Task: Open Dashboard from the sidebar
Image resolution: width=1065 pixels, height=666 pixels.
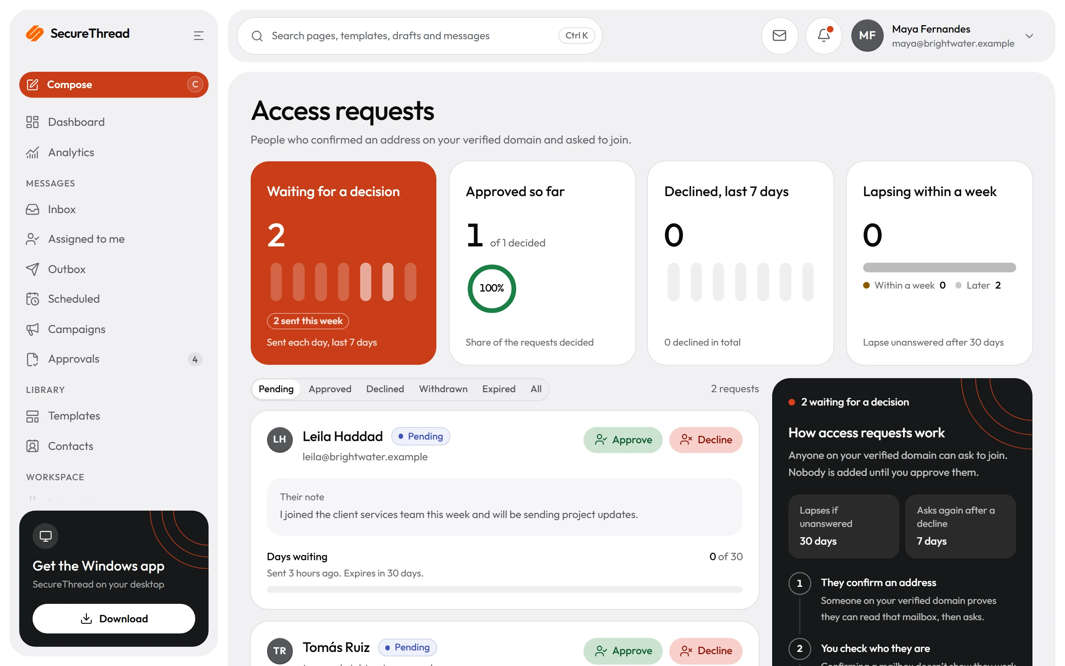Action: click(x=114, y=122)
